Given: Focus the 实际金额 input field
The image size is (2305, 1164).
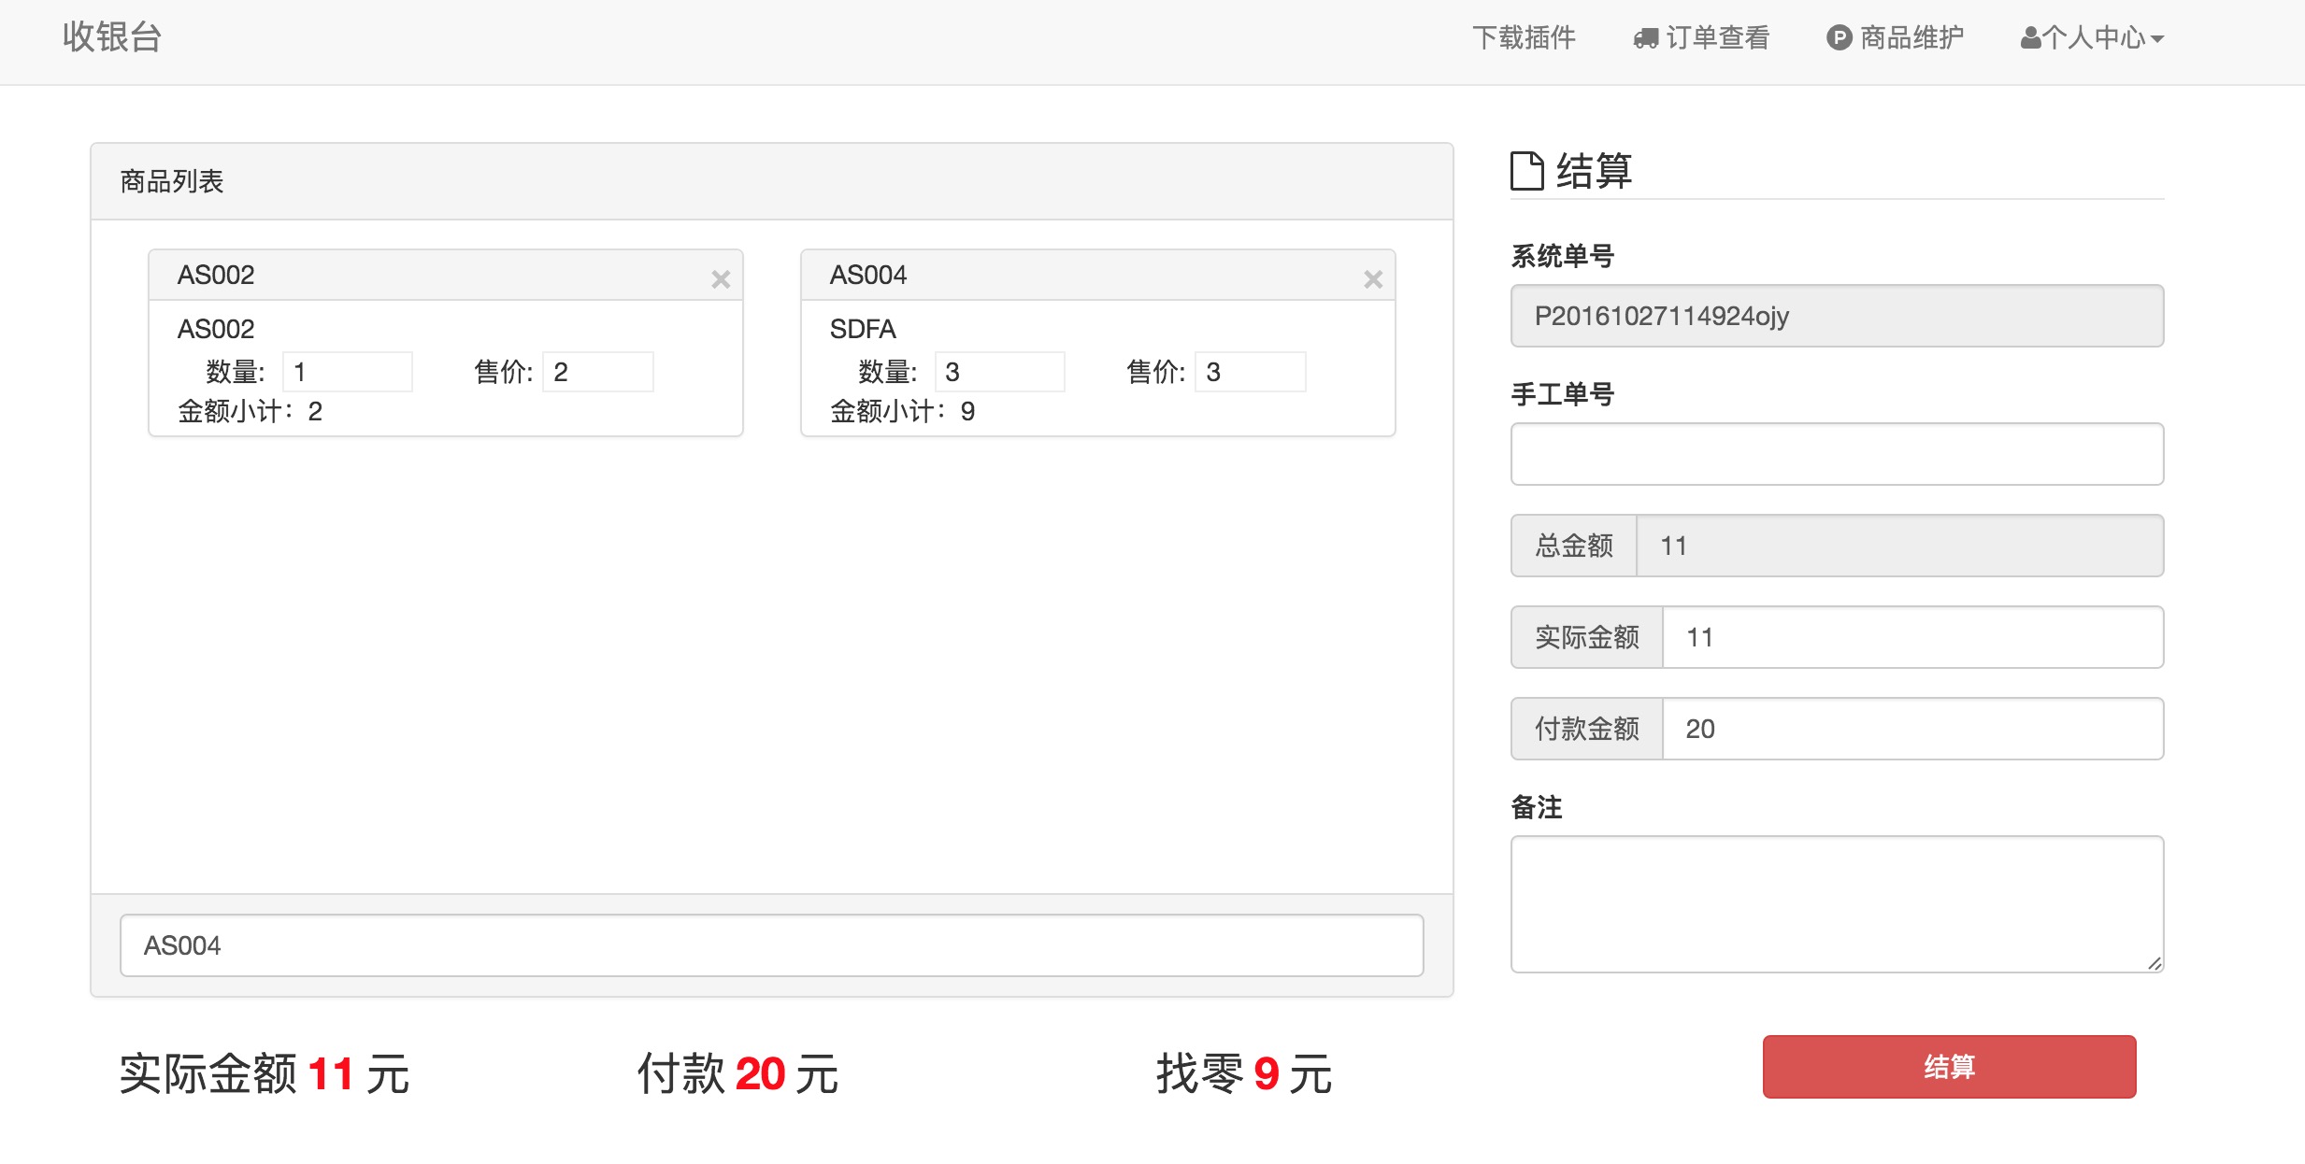Looking at the screenshot, I should click(x=1912, y=637).
